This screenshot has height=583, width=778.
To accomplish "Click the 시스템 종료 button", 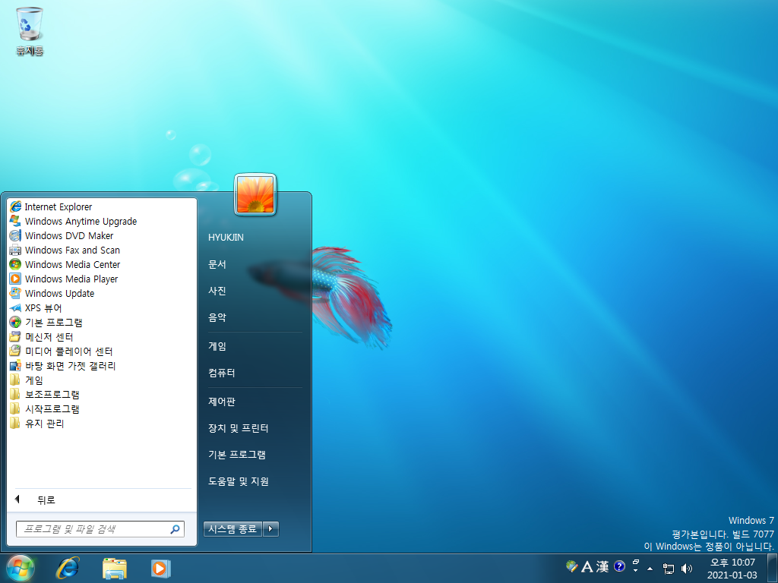I will [232, 529].
